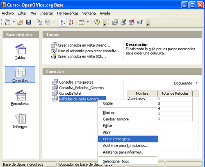Click the Consulta_Peliculas_Generos query icon
This screenshot has width=205, height=167.
(55, 88)
